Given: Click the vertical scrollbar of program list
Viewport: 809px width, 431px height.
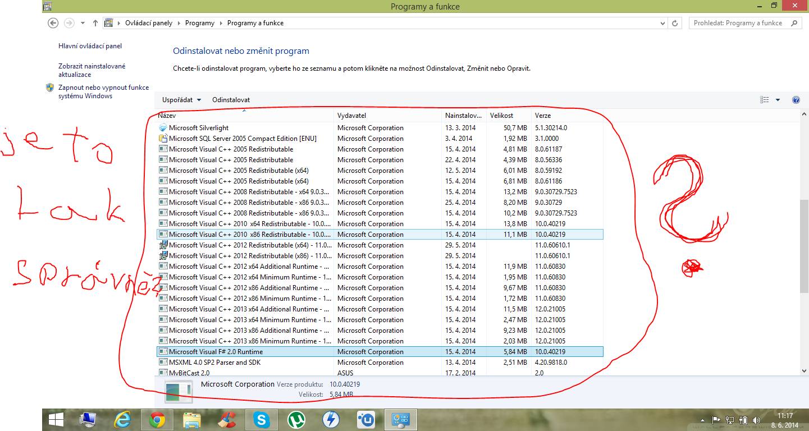Looking at the screenshot, I should click(x=805, y=247).
